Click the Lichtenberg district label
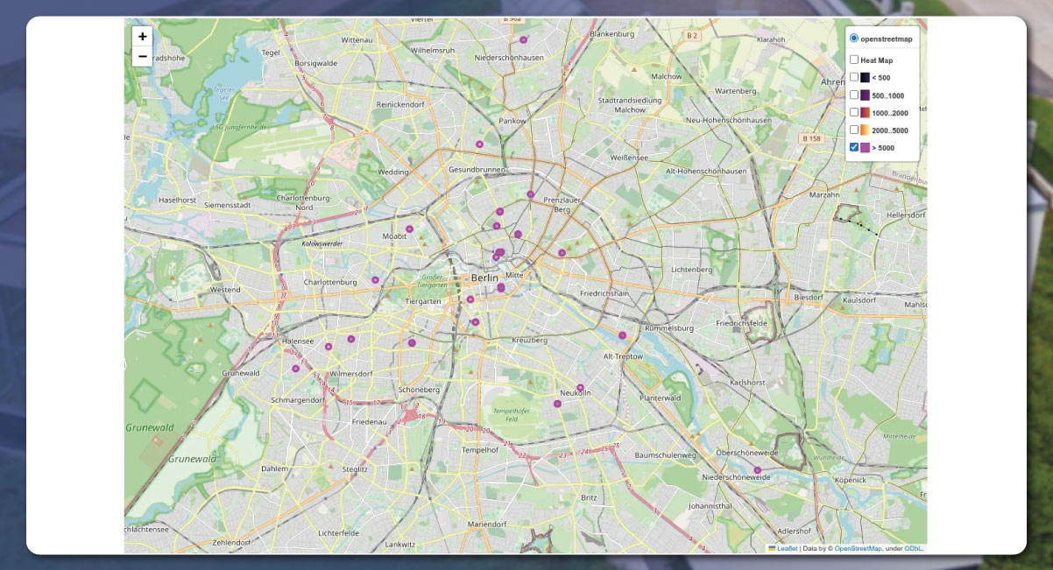This screenshot has height=570, width=1053. [691, 269]
